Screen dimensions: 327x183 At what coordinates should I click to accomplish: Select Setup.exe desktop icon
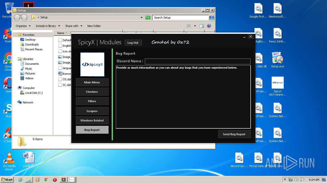pyautogui.click(x=277, y=60)
